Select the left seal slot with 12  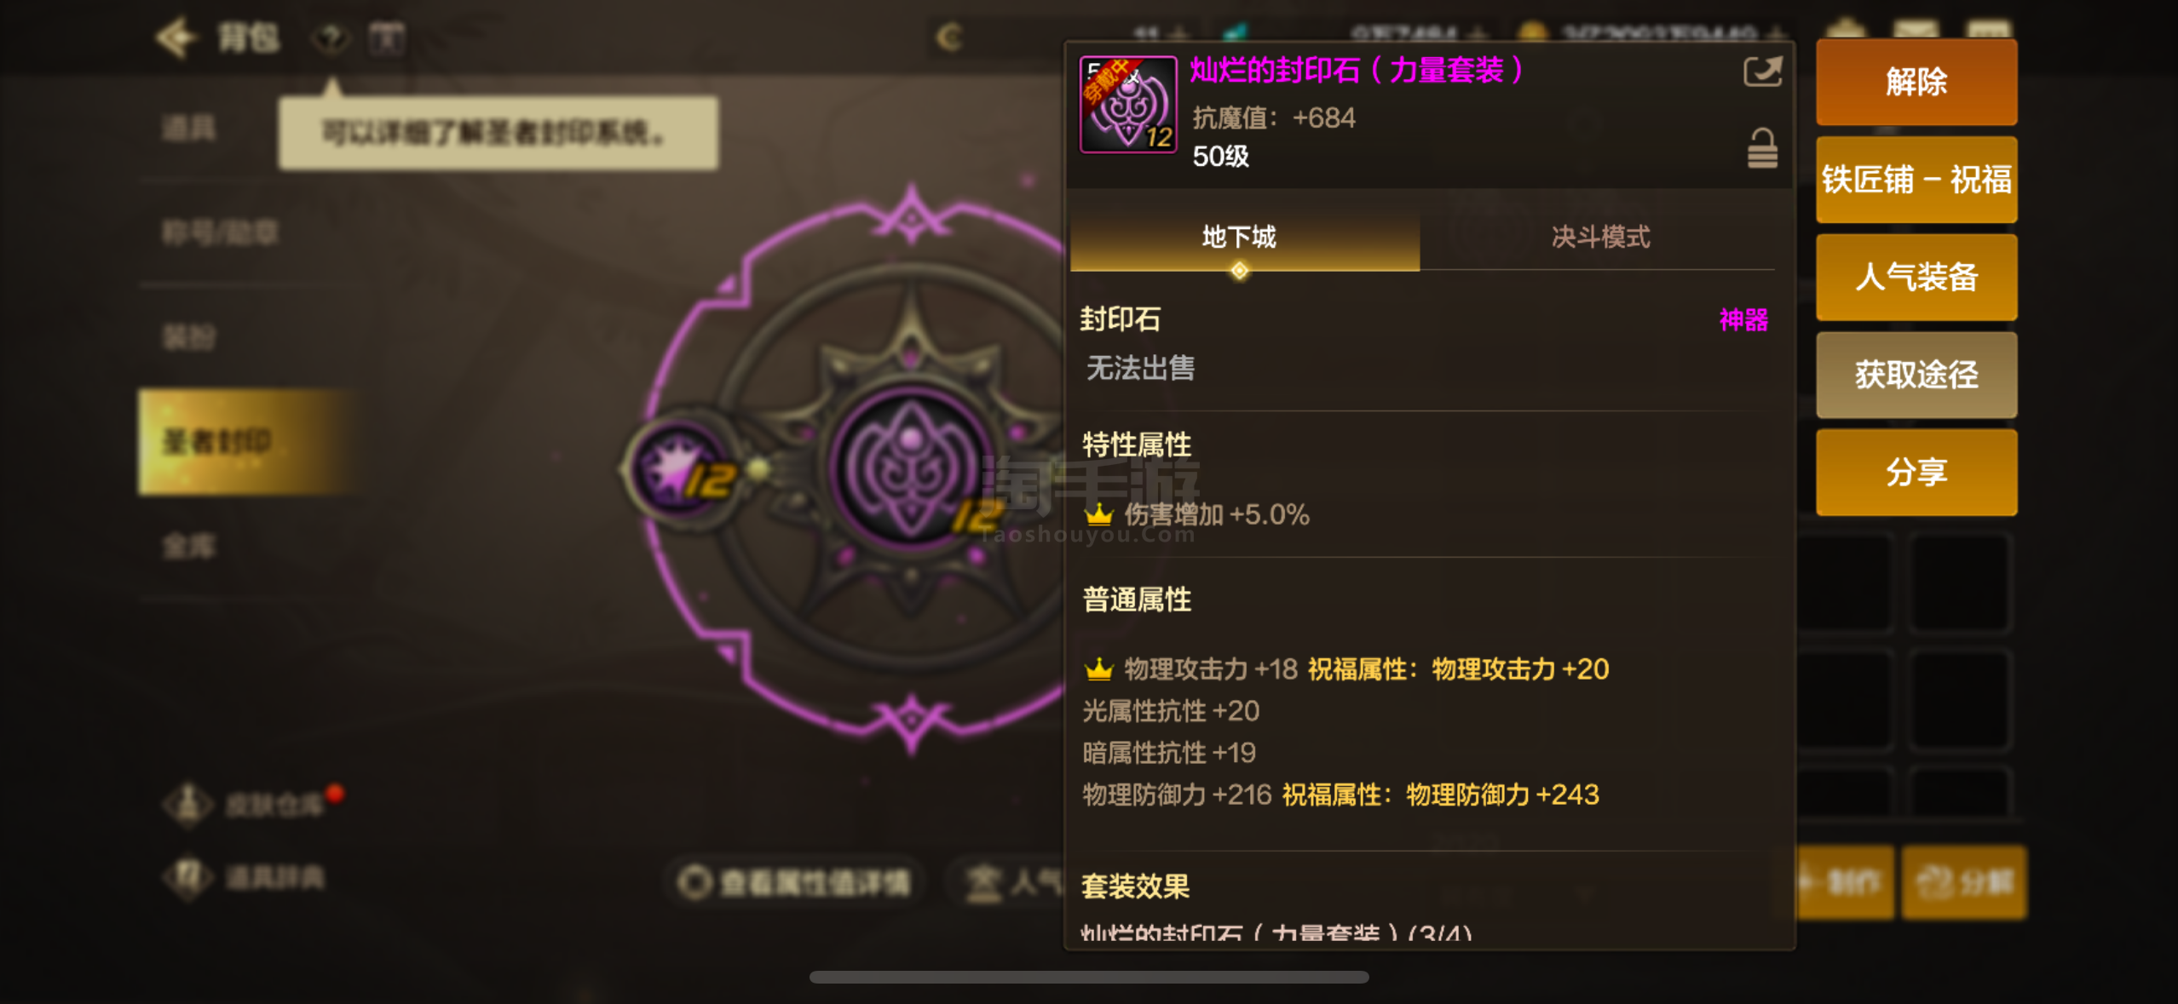pyautogui.click(x=682, y=468)
